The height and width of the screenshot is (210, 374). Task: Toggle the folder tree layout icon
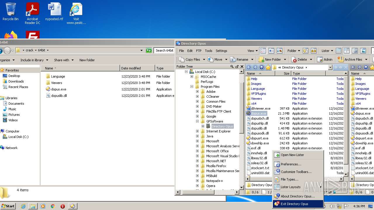355,50
